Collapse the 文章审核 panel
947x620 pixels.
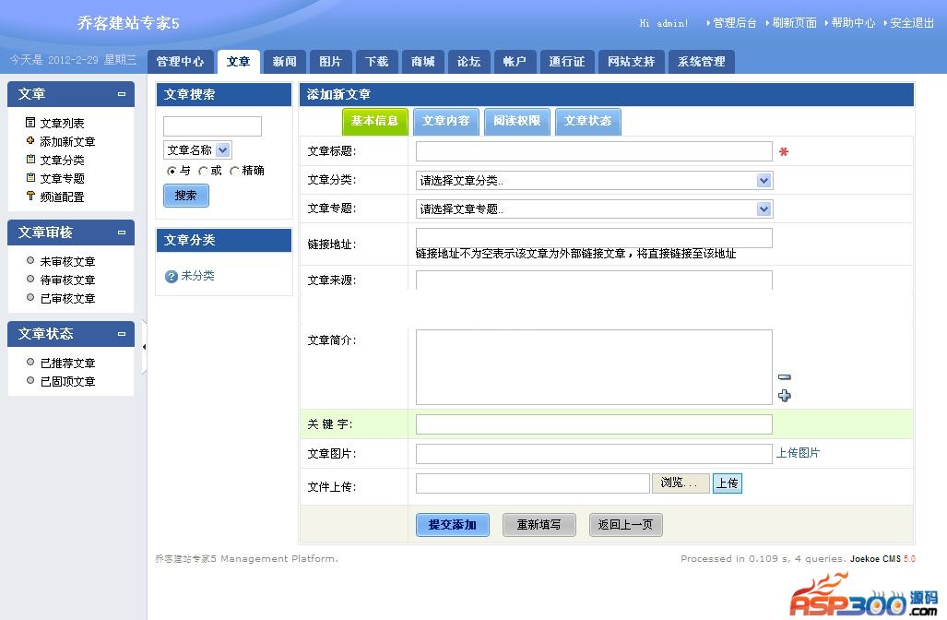122,232
